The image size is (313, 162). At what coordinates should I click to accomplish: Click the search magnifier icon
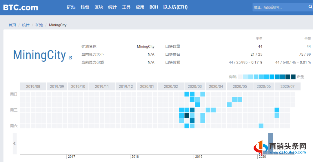click(310, 7)
